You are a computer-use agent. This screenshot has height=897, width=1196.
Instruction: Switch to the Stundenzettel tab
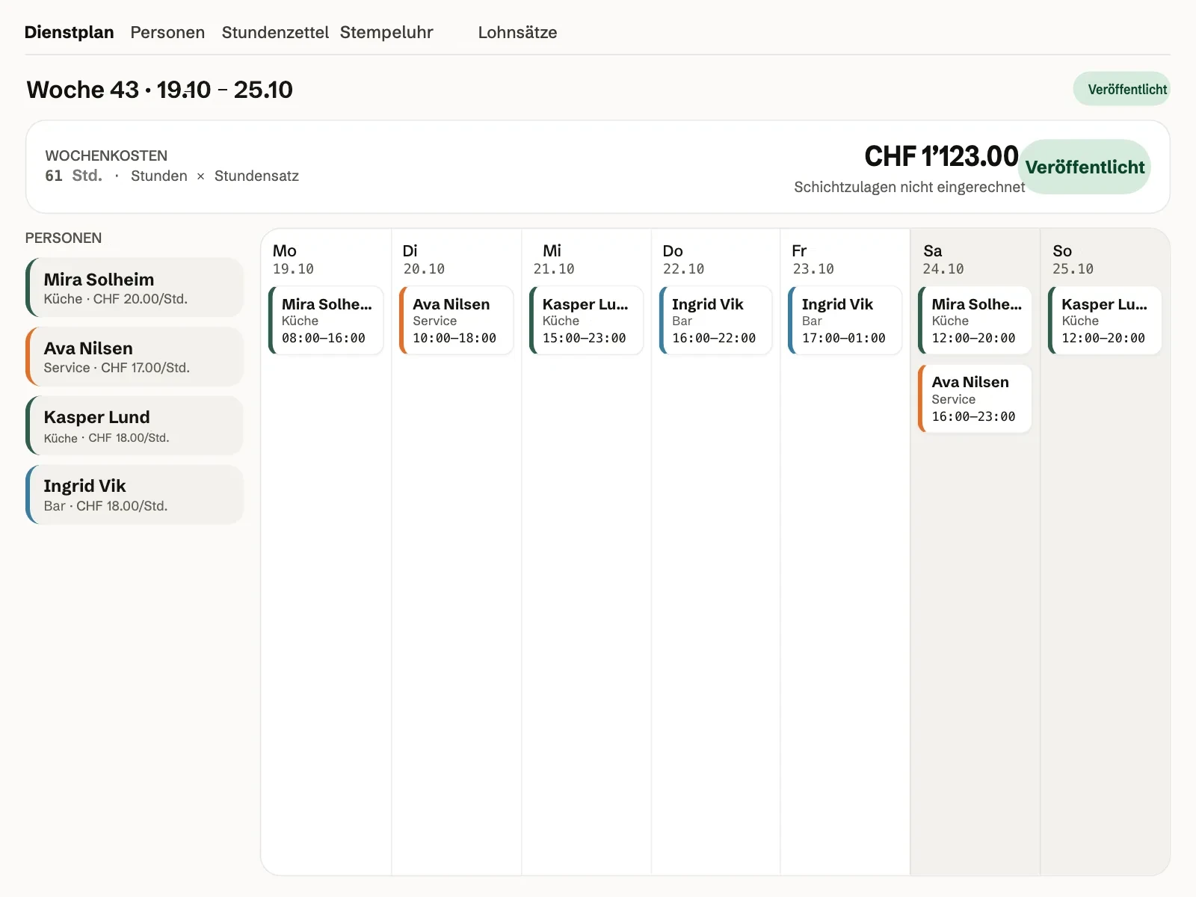coord(275,32)
